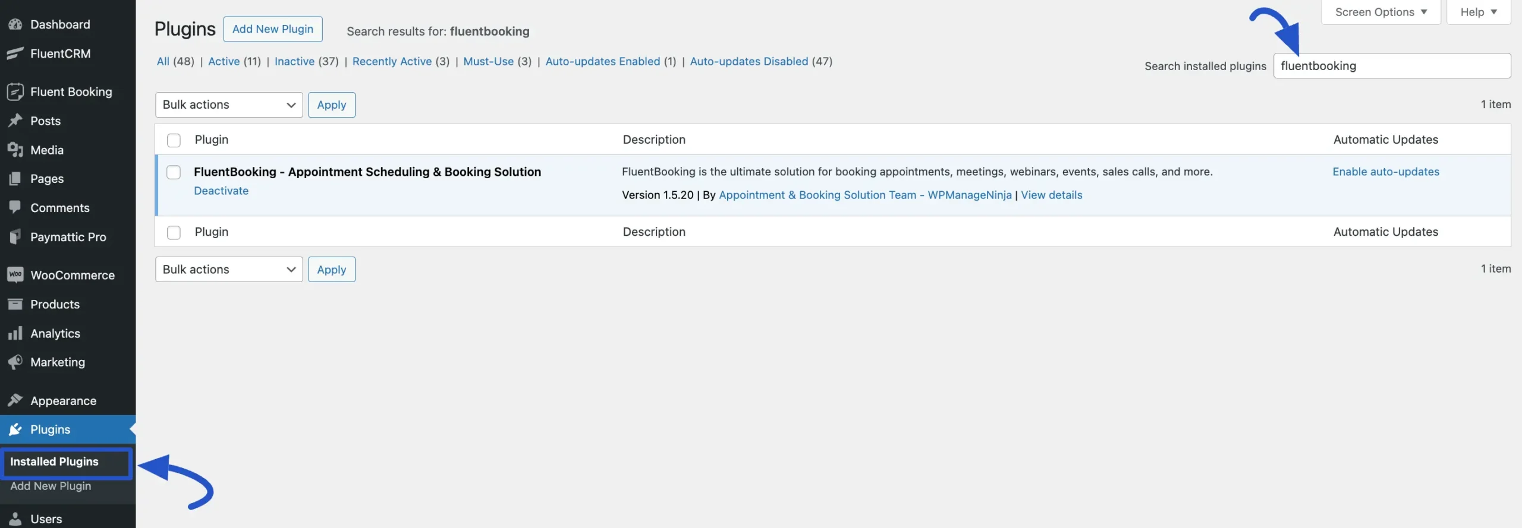Enable auto-updates for FluentBooking
The image size is (1522, 528).
[x=1386, y=172]
